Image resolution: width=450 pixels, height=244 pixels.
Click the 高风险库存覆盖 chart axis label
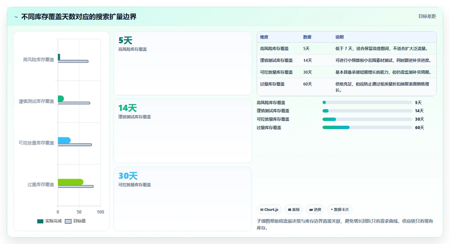(39, 60)
